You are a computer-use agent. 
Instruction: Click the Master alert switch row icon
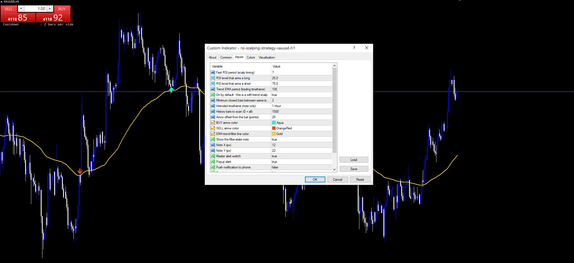(213, 156)
